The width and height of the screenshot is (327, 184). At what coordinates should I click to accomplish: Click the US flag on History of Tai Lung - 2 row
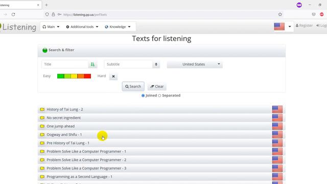click(277, 109)
